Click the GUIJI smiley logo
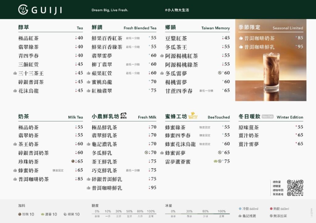This screenshot has width=316, height=223. coord(23,10)
